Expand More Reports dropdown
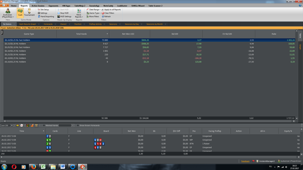The width and height of the screenshot is (303, 170). (x=79, y=13)
